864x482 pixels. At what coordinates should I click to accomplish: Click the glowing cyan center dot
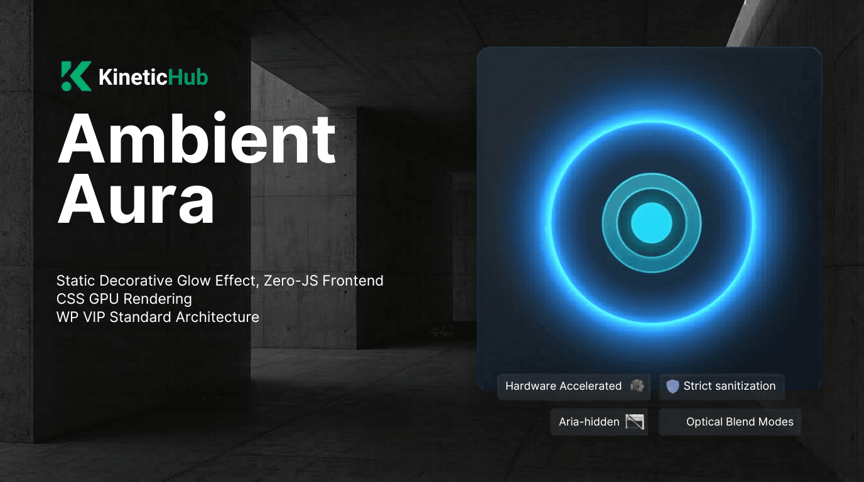[x=652, y=223]
